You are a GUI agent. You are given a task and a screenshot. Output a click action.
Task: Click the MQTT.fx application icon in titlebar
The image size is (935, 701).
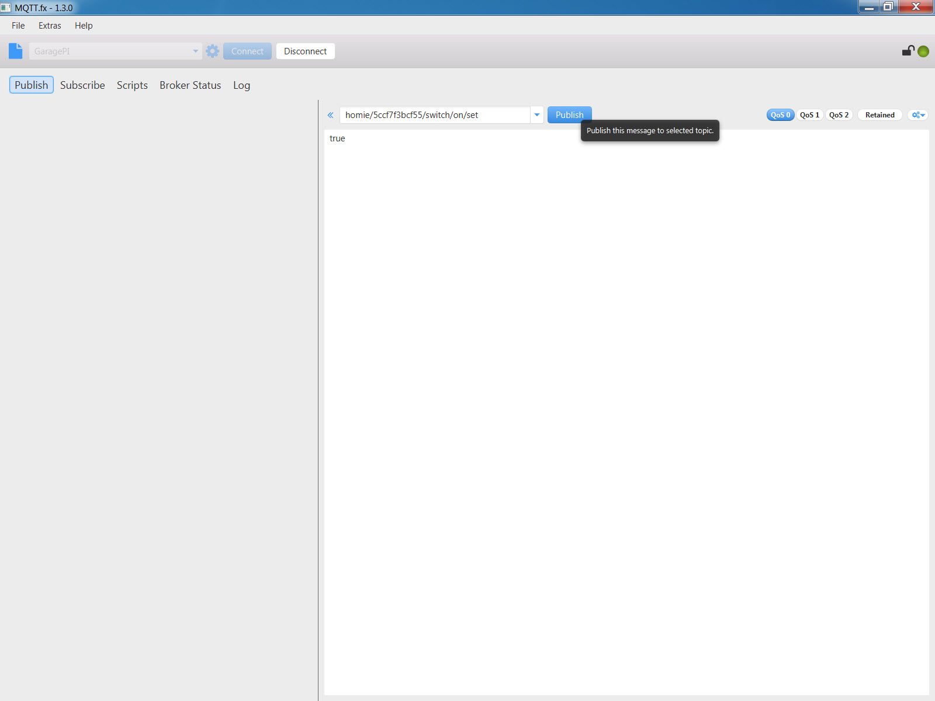pos(6,8)
